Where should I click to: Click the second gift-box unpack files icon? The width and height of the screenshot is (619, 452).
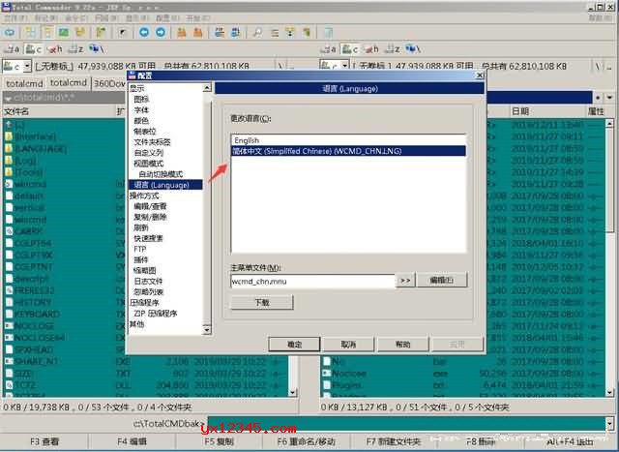tap(197, 32)
